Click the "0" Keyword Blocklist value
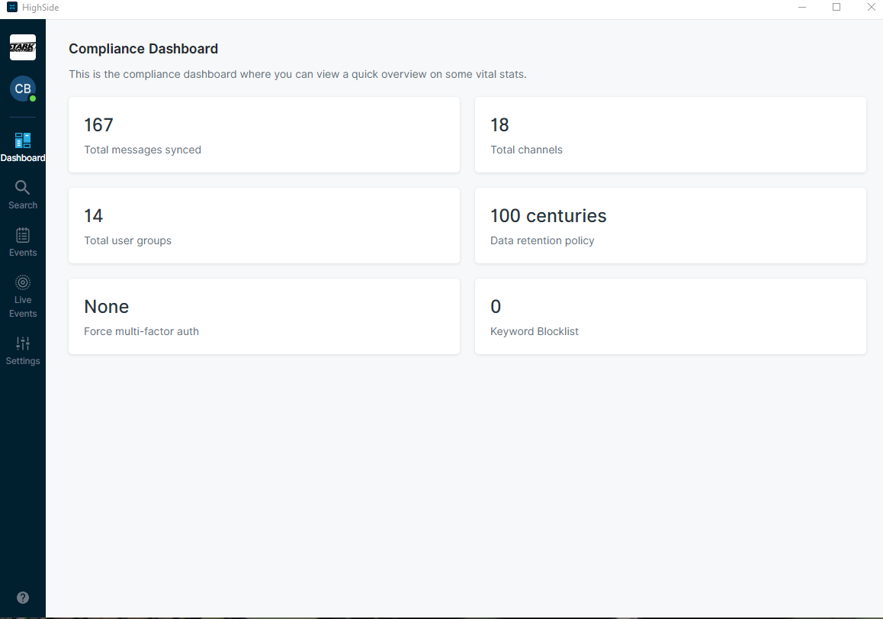This screenshot has height=619, width=883. 496,306
